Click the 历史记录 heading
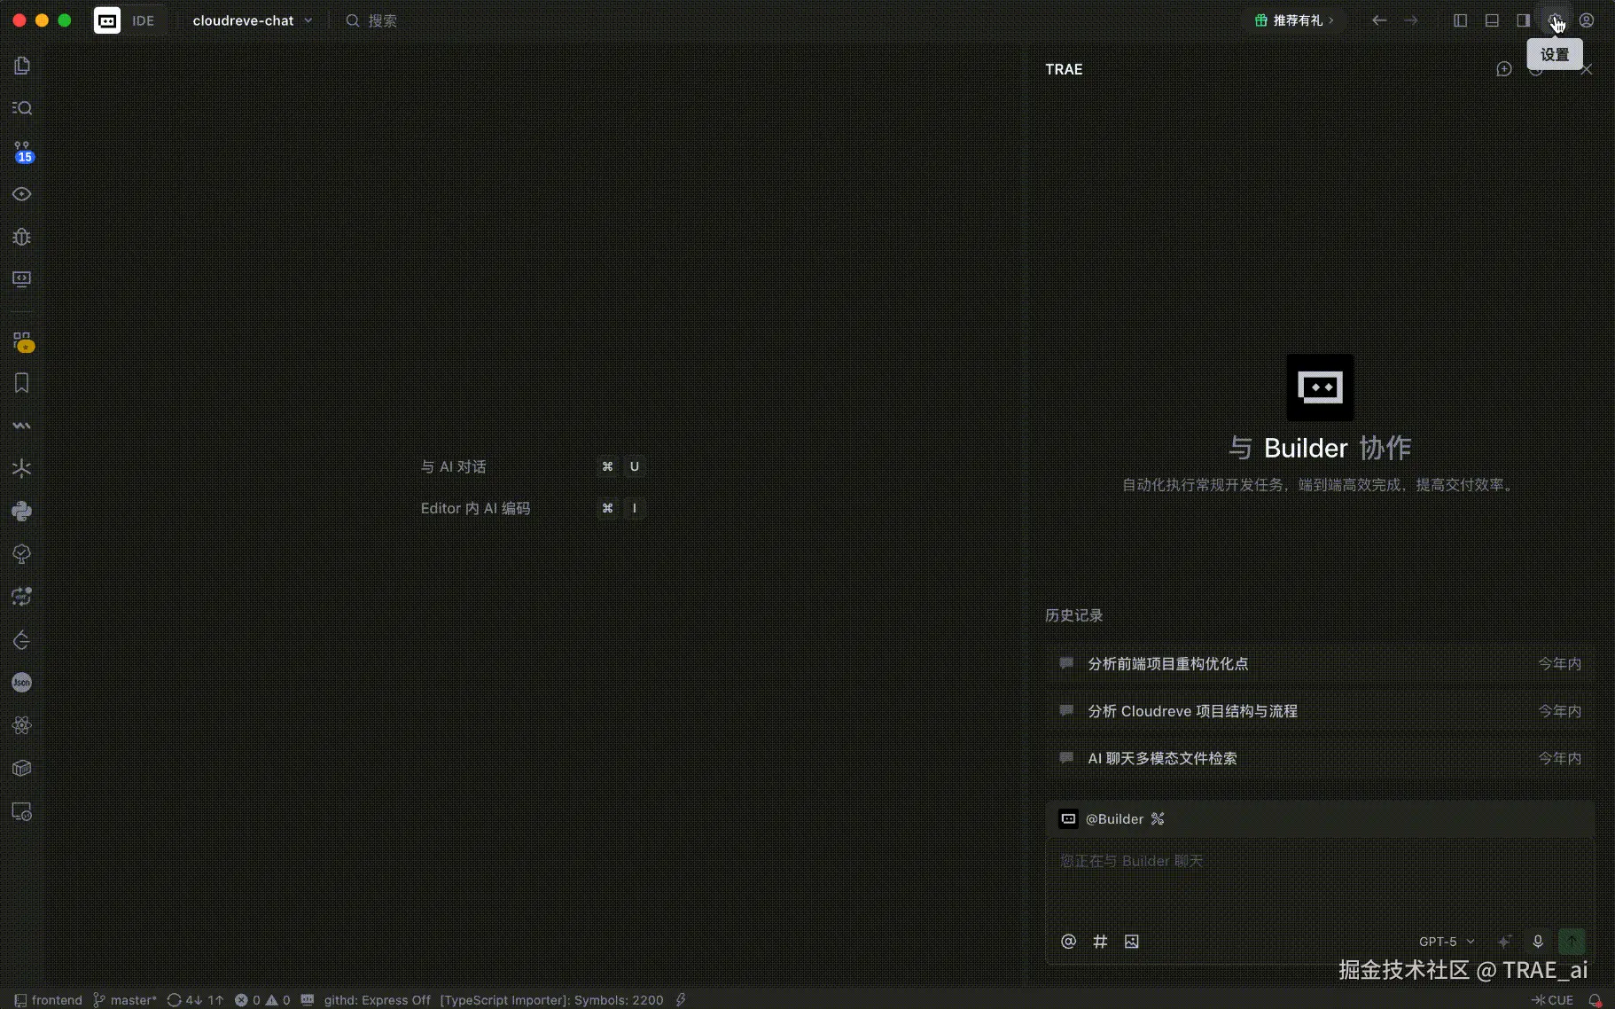This screenshot has height=1009, width=1615. pyautogui.click(x=1074, y=615)
